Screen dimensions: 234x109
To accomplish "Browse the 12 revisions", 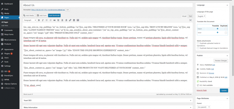I will (x=212, y=73).
